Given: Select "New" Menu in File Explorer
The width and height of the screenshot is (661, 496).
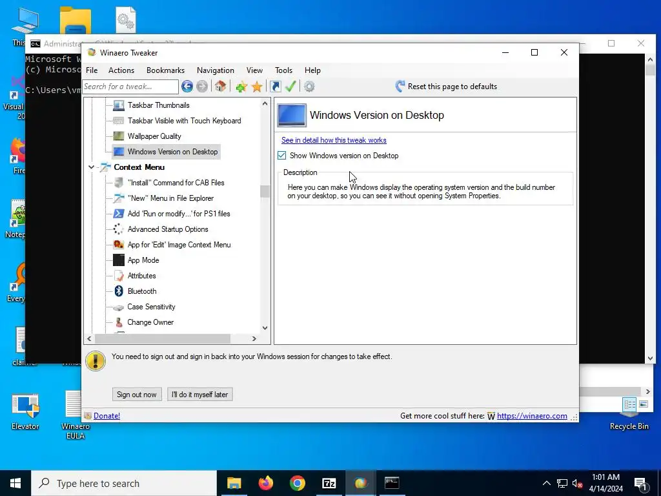Looking at the screenshot, I should coord(170,198).
